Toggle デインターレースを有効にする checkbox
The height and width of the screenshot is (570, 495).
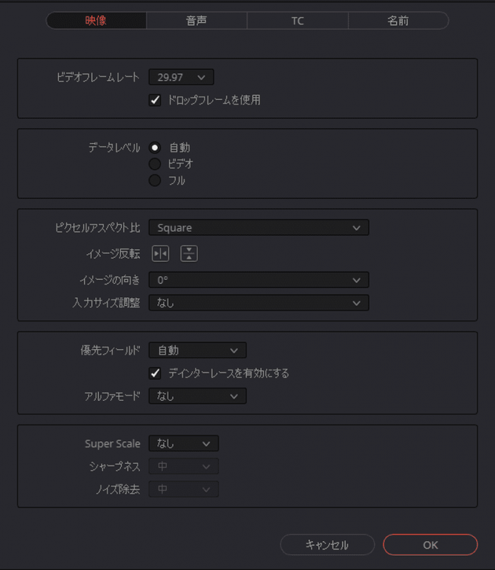click(x=155, y=373)
